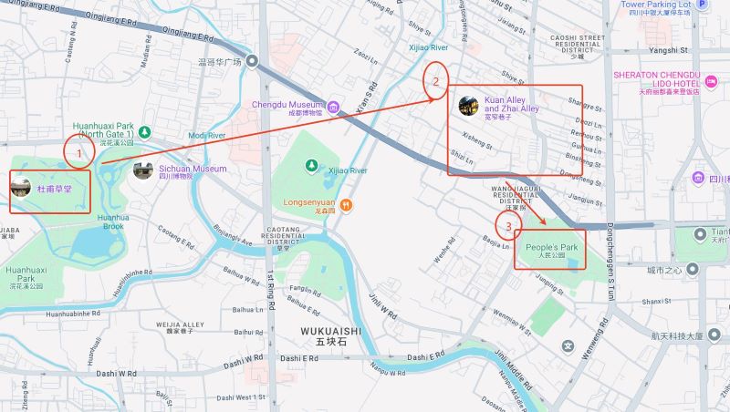
Task: Click the Chengdu Museum purple pin icon
Action: [x=333, y=108]
